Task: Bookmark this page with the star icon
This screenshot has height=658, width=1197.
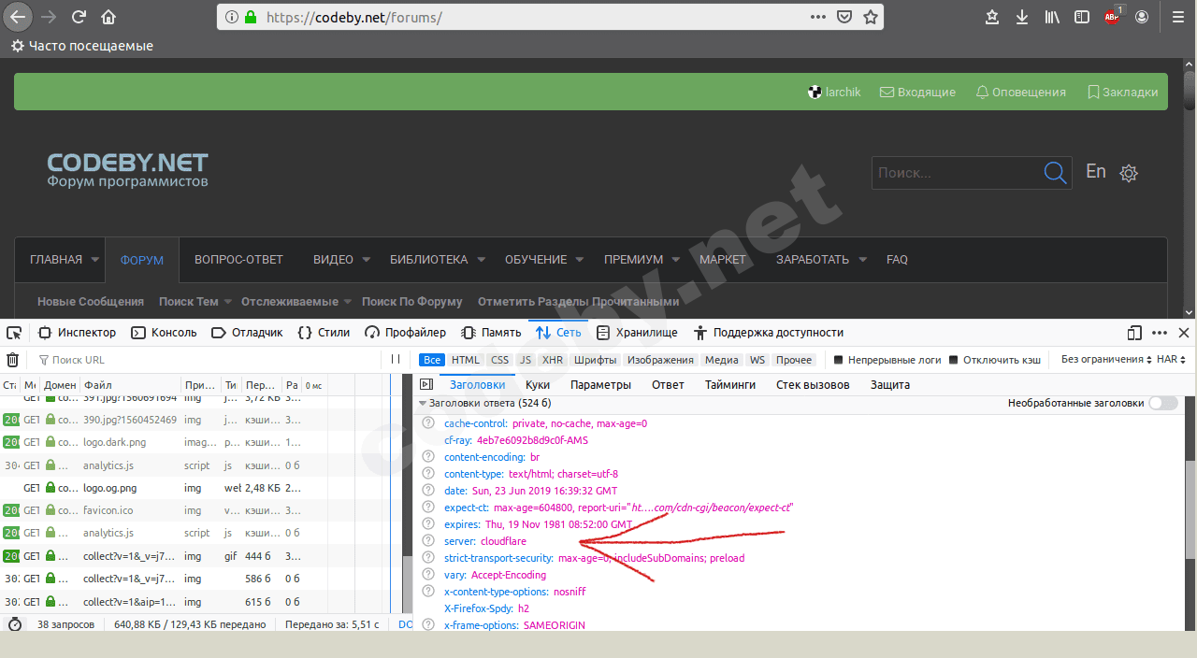Action: click(871, 17)
